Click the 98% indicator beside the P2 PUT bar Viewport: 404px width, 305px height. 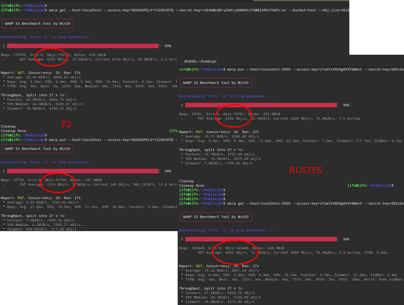pos(168,171)
